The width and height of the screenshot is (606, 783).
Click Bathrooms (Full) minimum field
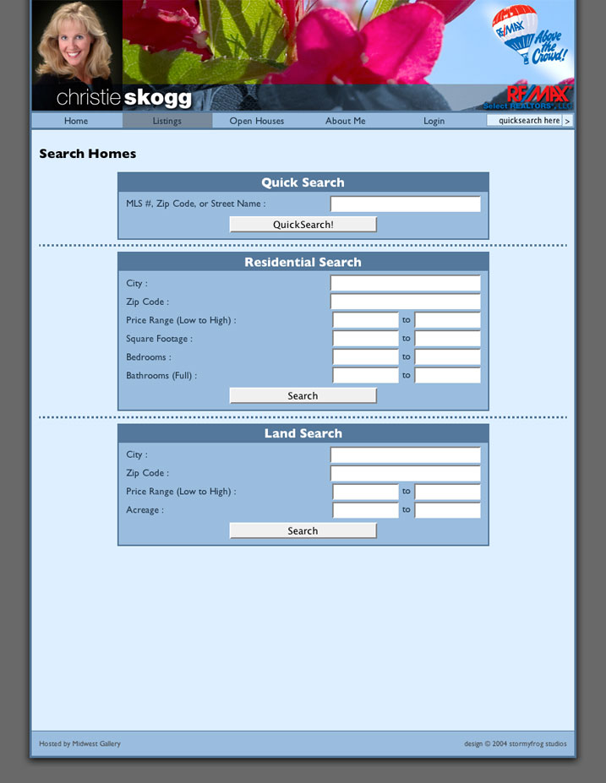click(x=366, y=376)
